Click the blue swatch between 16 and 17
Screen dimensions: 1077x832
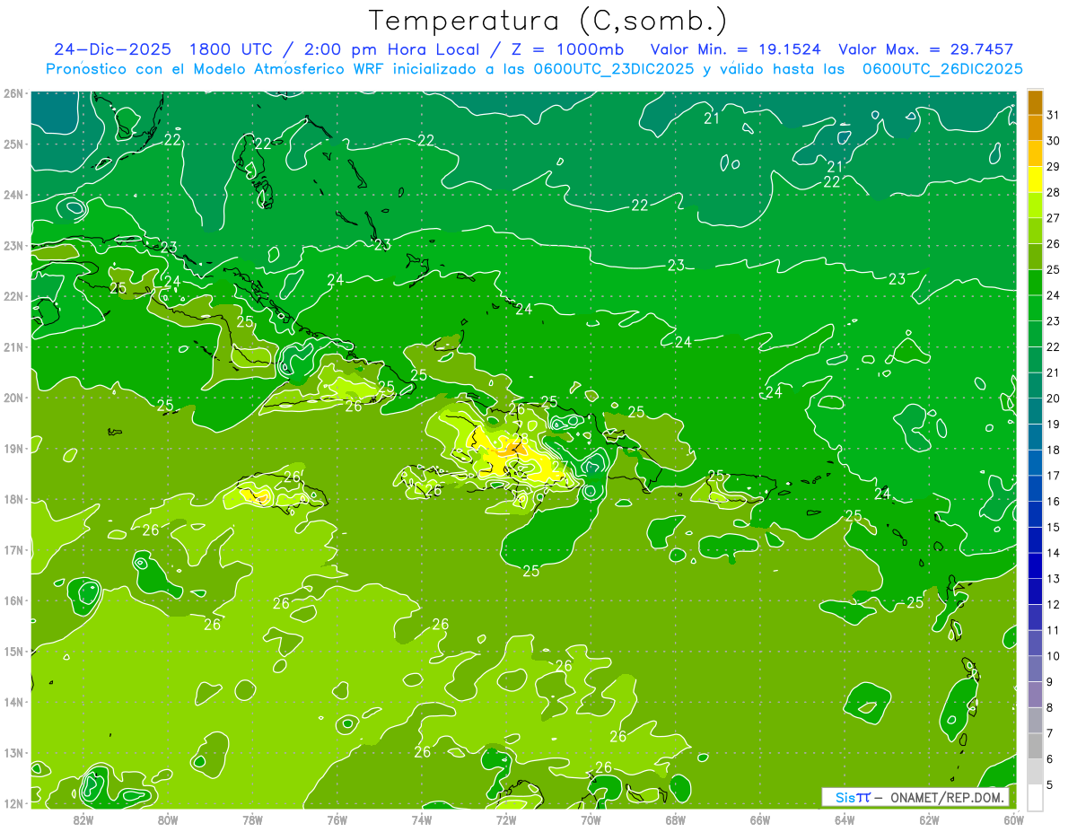pos(1035,489)
